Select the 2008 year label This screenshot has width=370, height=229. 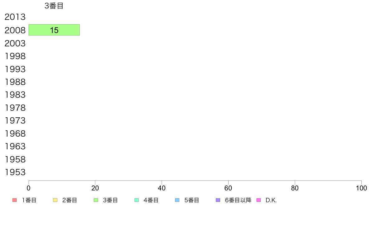tap(15, 30)
